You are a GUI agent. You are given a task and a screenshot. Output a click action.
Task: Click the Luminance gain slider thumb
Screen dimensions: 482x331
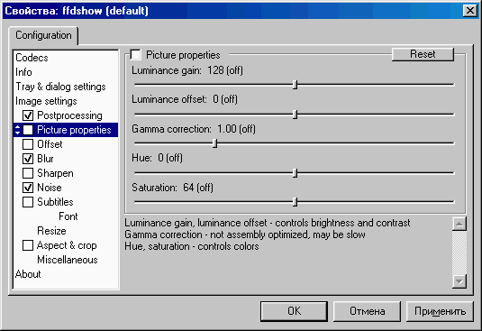(296, 85)
